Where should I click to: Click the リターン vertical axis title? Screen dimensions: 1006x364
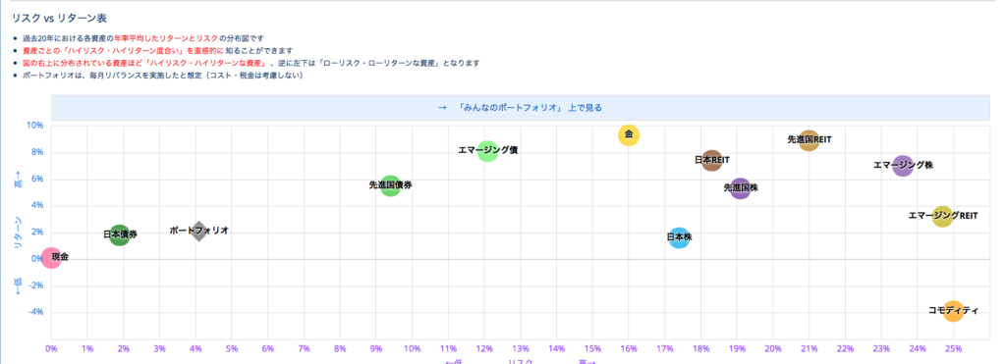[18, 231]
